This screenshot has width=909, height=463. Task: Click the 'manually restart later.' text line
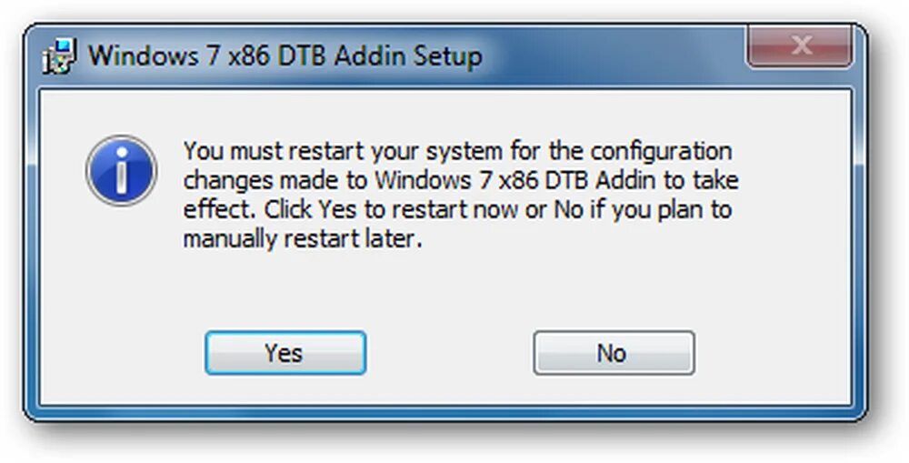pyautogui.click(x=303, y=240)
